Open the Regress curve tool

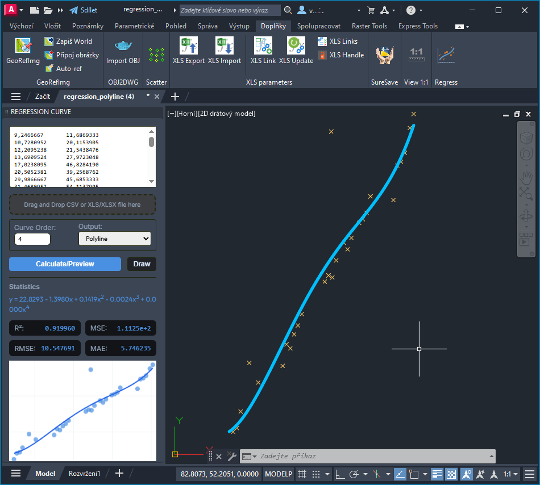point(446,55)
